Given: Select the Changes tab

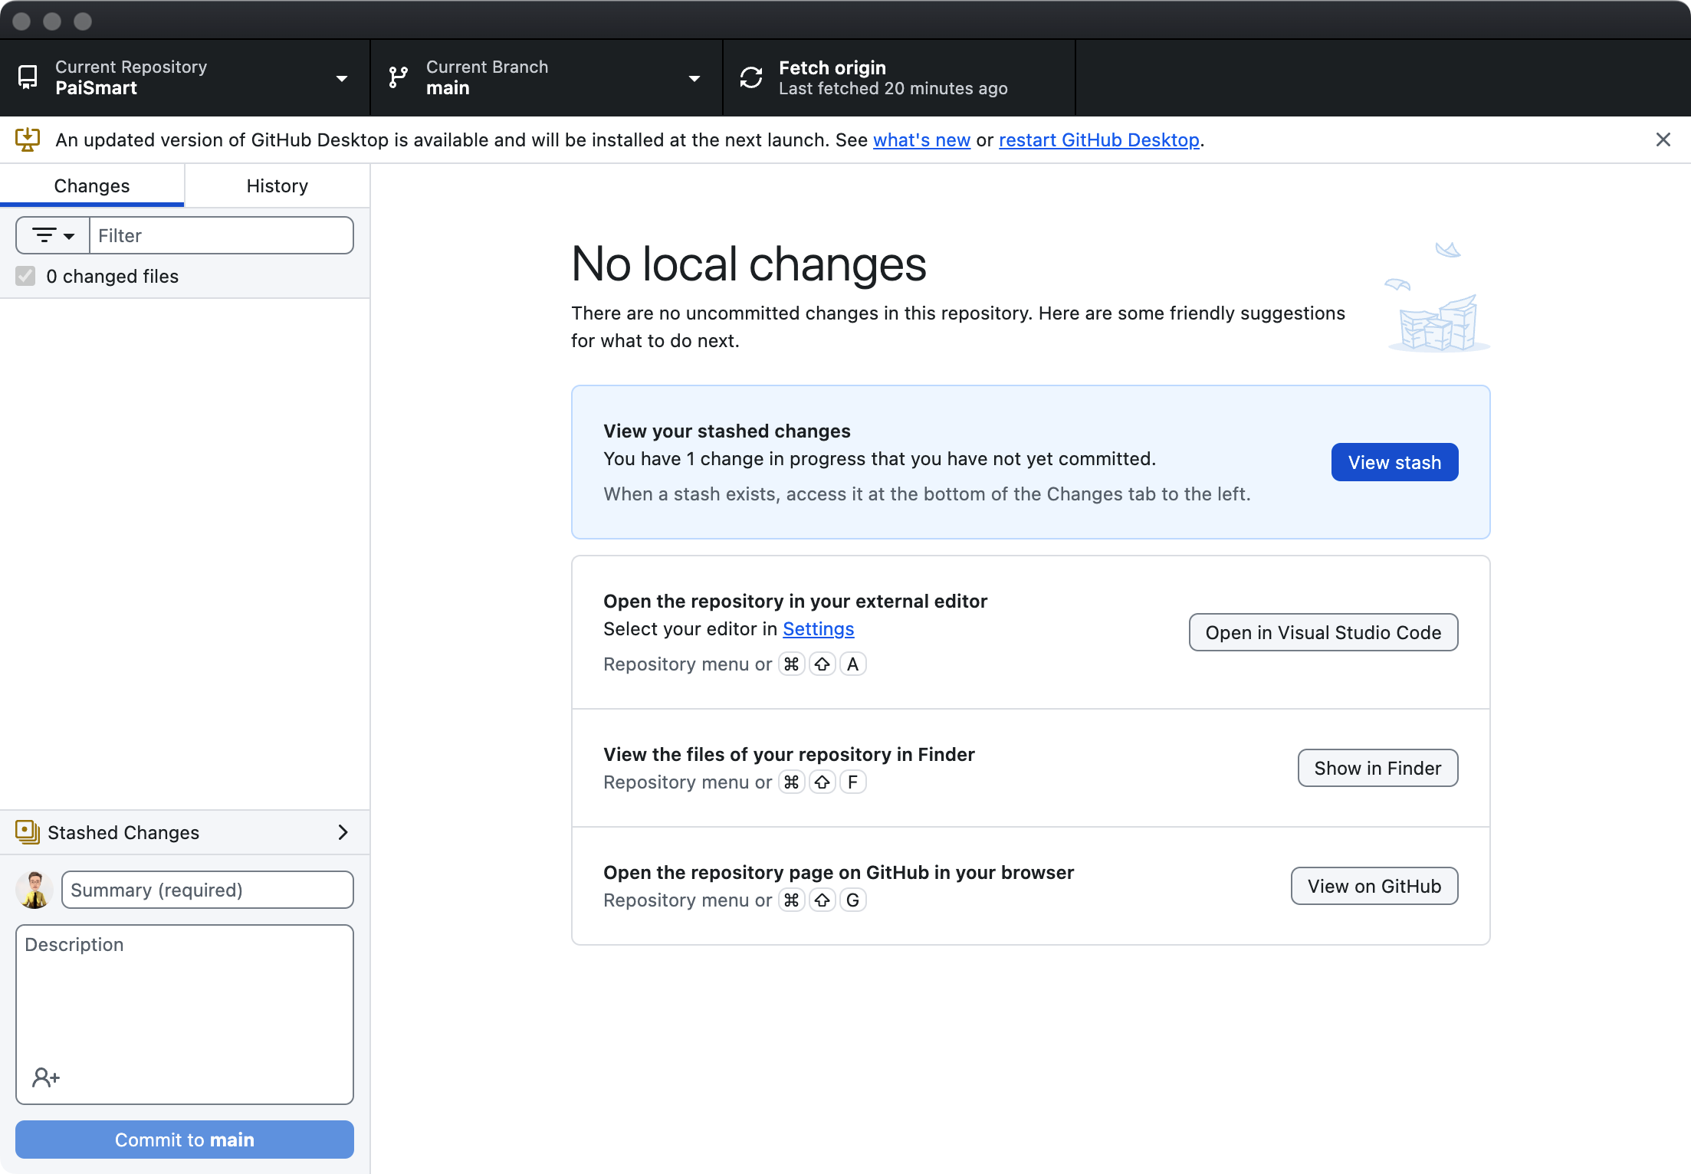Looking at the screenshot, I should coord(92,186).
